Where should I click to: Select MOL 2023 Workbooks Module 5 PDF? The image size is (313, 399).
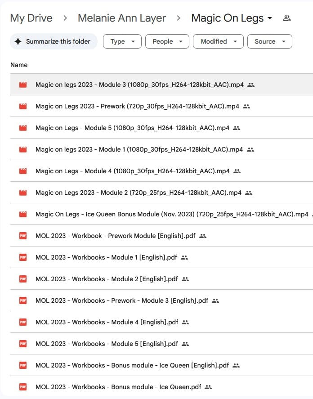click(107, 344)
